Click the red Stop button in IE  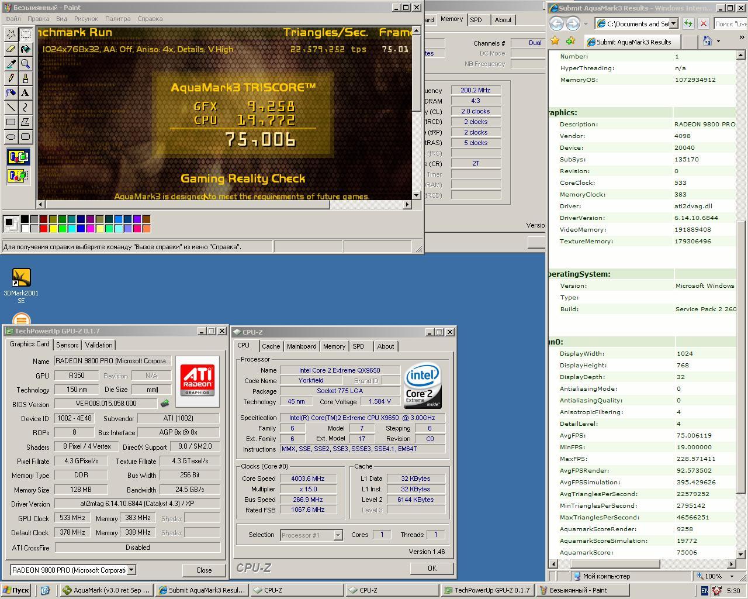[703, 23]
